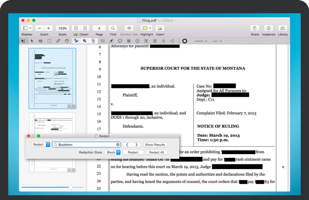Click the paperclip attachment tool
Viewport: 309px width, 200px height.
[164, 41]
